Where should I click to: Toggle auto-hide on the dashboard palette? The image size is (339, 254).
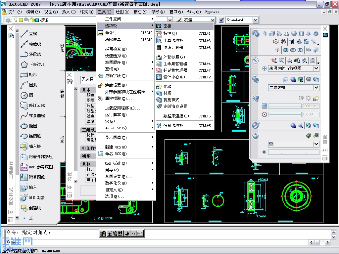(325, 150)
